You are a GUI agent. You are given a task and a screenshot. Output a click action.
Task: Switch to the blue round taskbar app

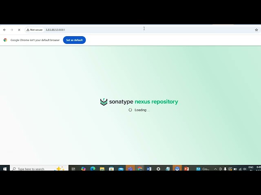click(x=177, y=169)
